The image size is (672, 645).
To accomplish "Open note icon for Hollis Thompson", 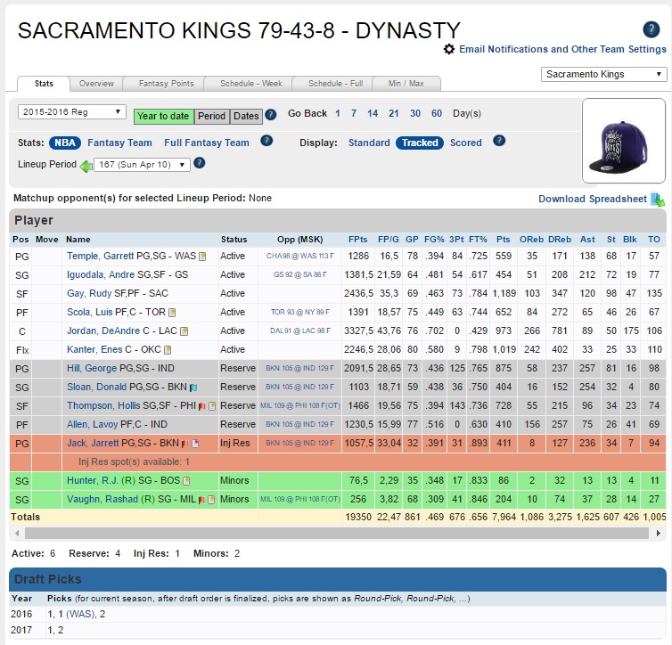I will coord(212,406).
